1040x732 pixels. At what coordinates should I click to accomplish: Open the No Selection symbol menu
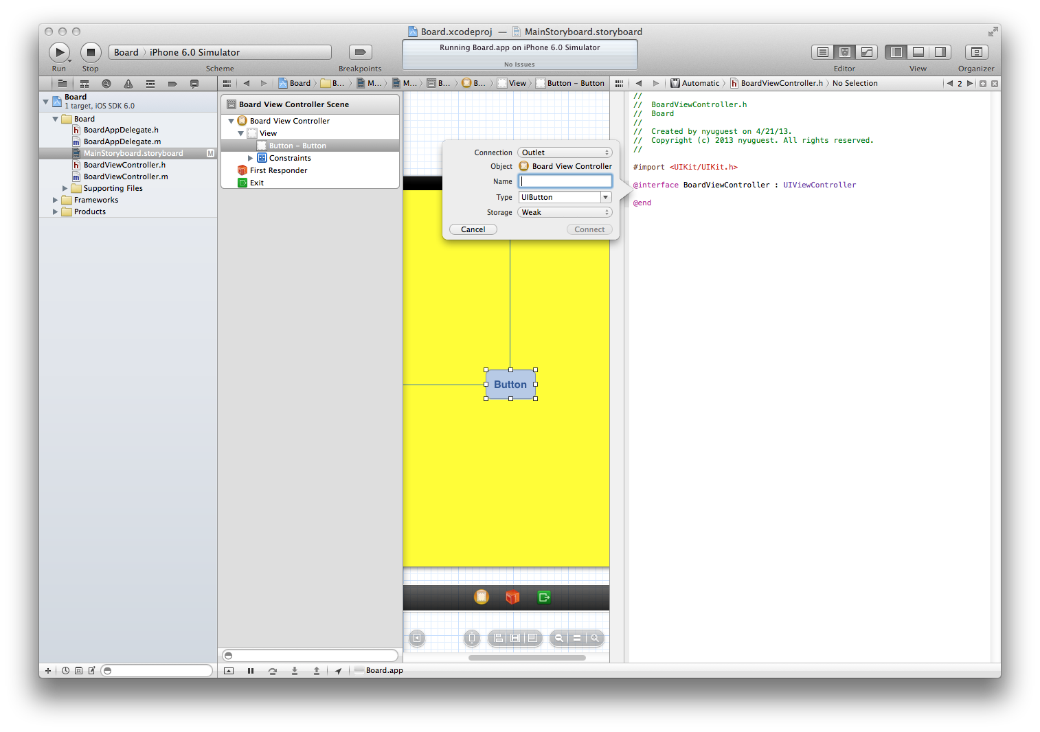(x=855, y=84)
